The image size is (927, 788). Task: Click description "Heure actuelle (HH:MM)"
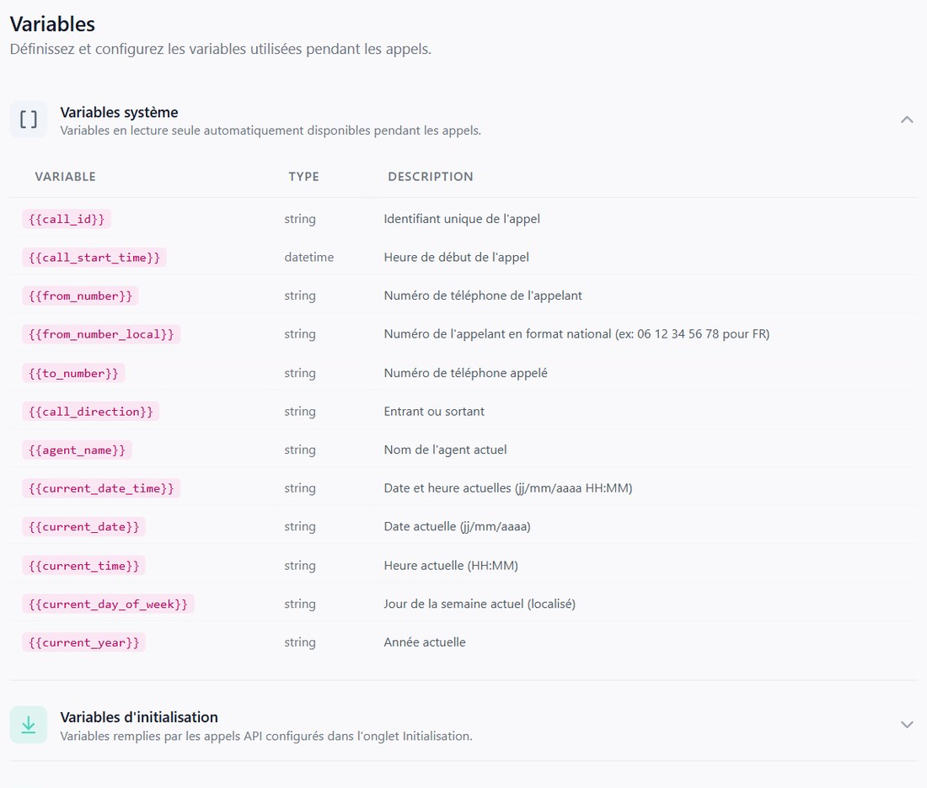[x=451, y=566]
